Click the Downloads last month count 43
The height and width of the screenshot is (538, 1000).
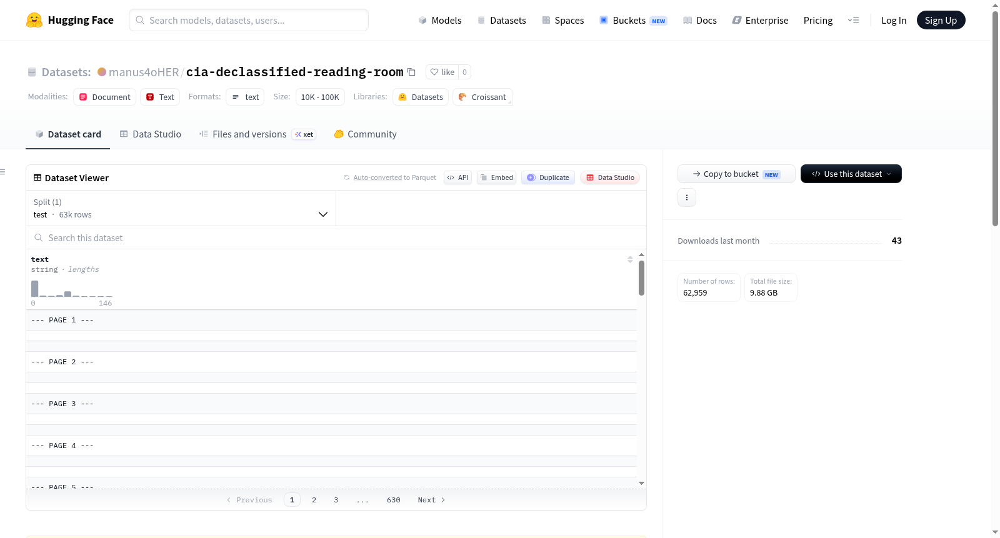pyautogui.click(x=896, y=241)
